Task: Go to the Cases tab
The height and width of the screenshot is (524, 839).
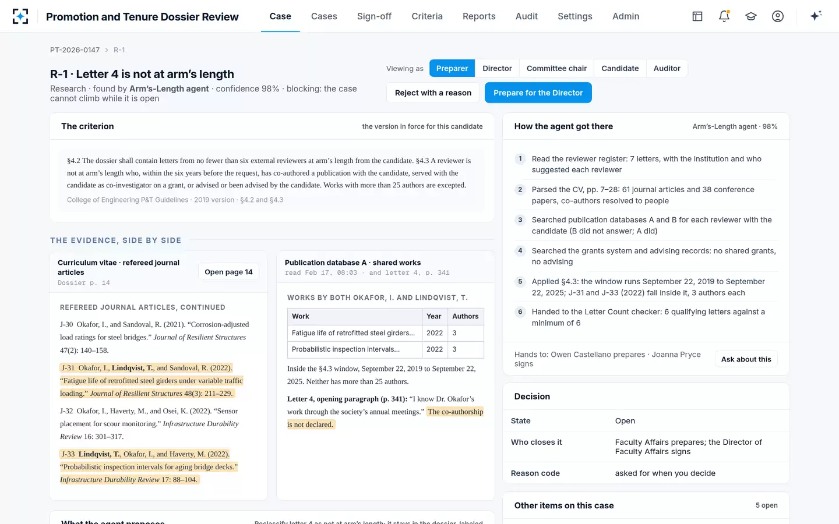Action: (x=324, y=16)
